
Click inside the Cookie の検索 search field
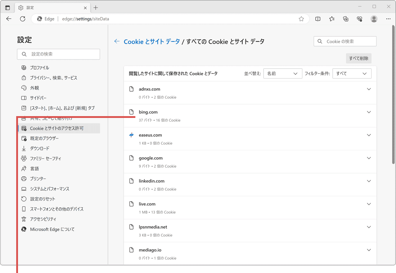click(345, 41)
